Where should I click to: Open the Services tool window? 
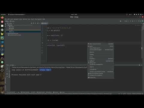tap(62, 92)
